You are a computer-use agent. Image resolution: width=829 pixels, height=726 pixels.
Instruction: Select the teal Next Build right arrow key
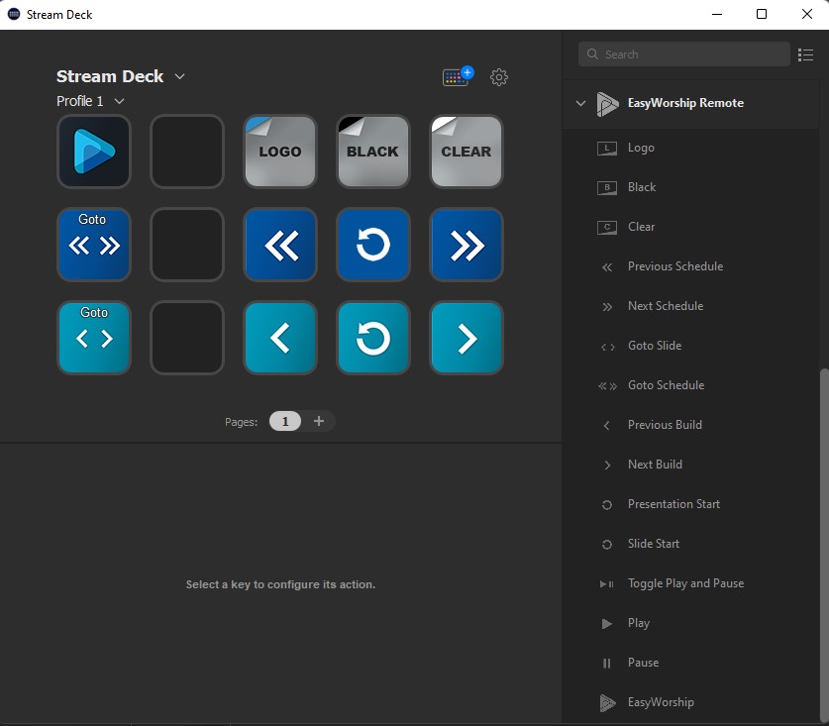(466, 338)
